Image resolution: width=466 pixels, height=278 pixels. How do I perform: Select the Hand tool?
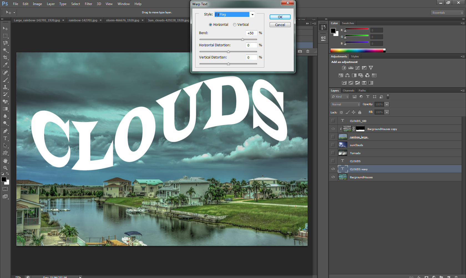pos(5,161)
